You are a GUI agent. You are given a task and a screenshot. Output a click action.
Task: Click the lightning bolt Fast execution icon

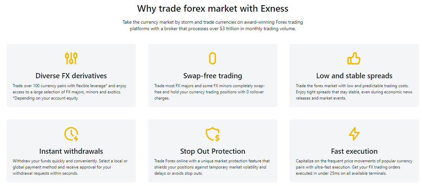coord(354,134)
